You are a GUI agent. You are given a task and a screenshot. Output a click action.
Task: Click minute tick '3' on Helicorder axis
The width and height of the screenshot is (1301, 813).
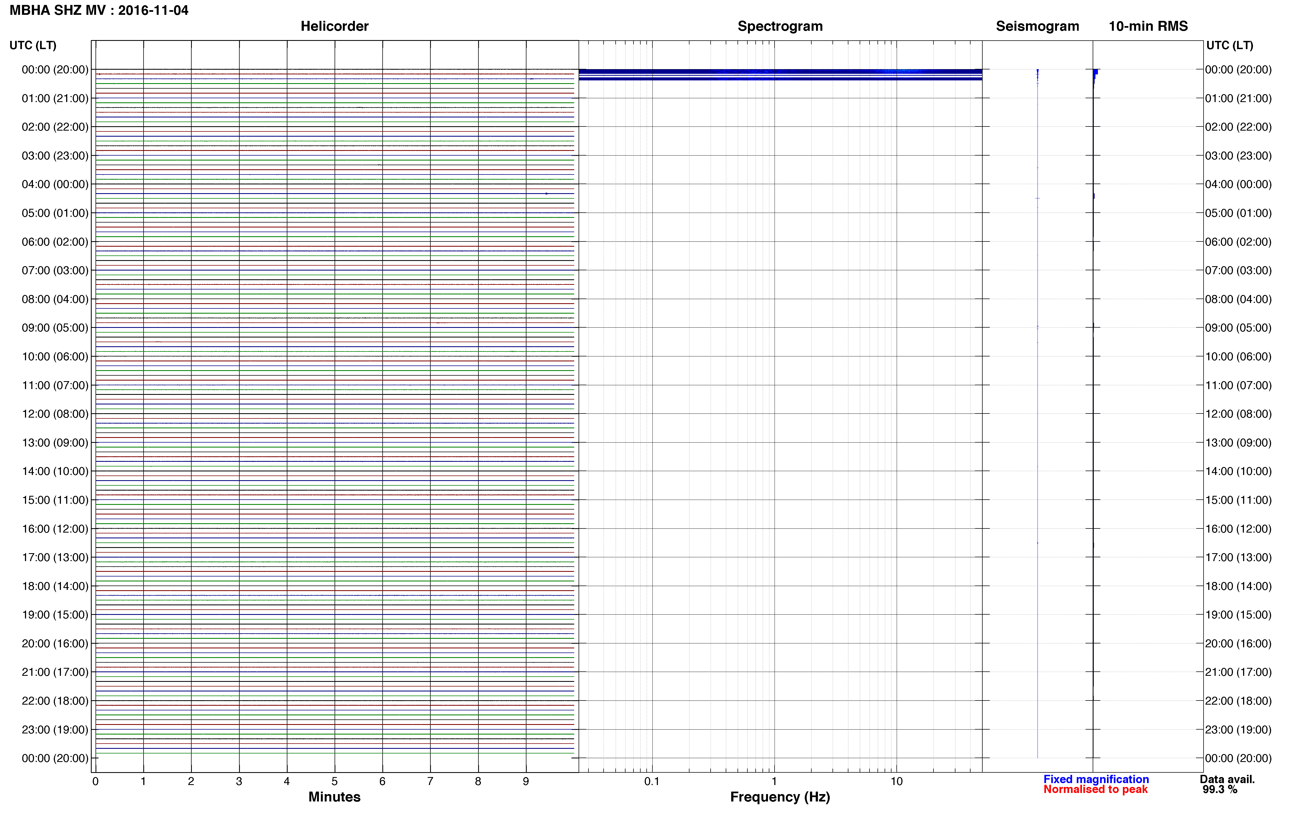tap(239, 781)
